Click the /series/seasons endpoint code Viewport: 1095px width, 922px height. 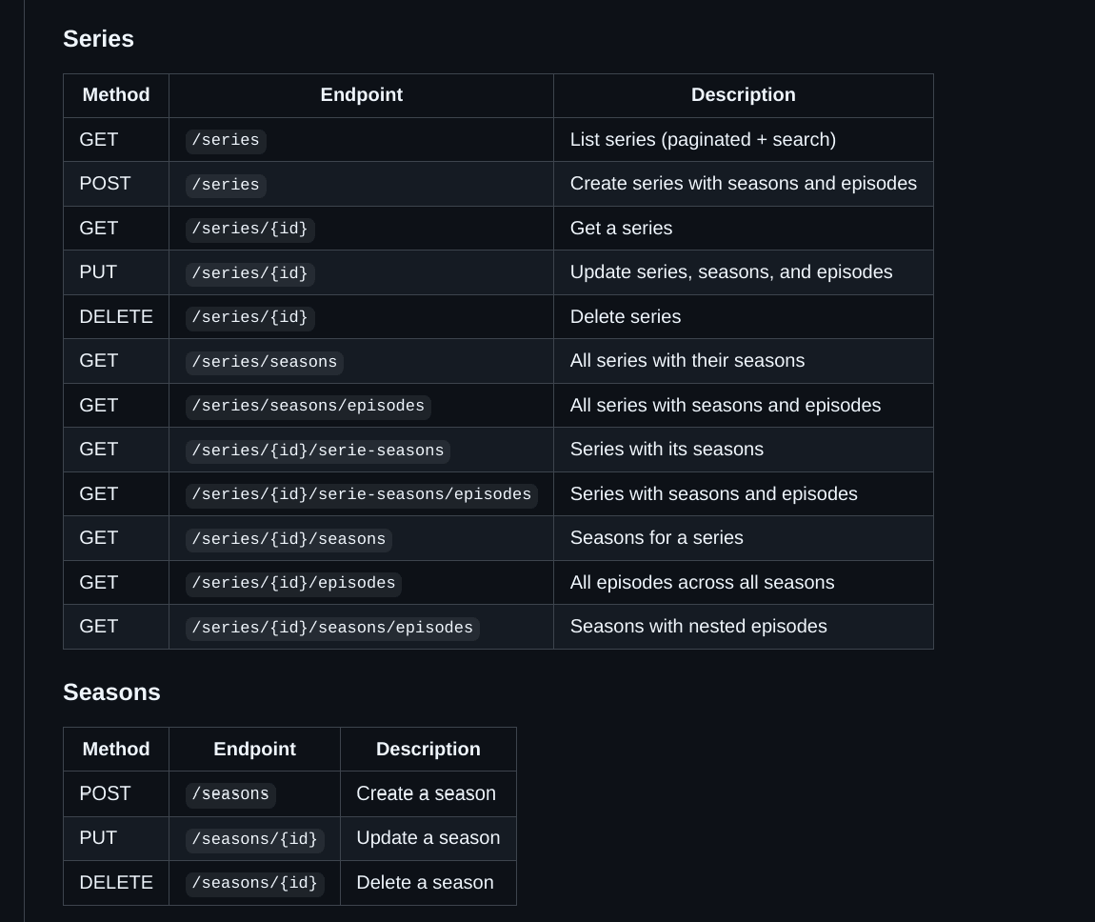(x=264, y=362)
